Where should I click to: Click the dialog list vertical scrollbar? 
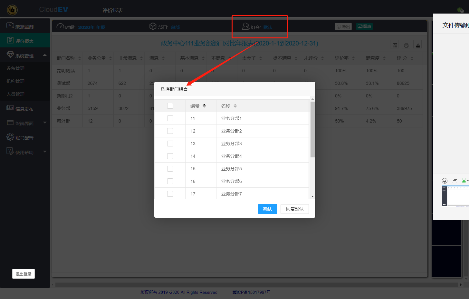(x=312, y=130)
